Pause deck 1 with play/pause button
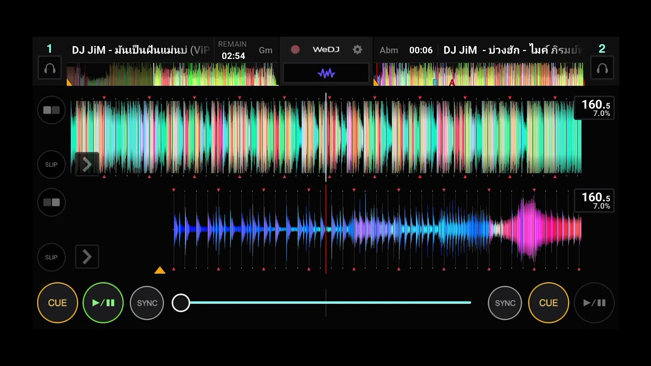The height and width of the screenshot is (366, 651). pos(103,303)
